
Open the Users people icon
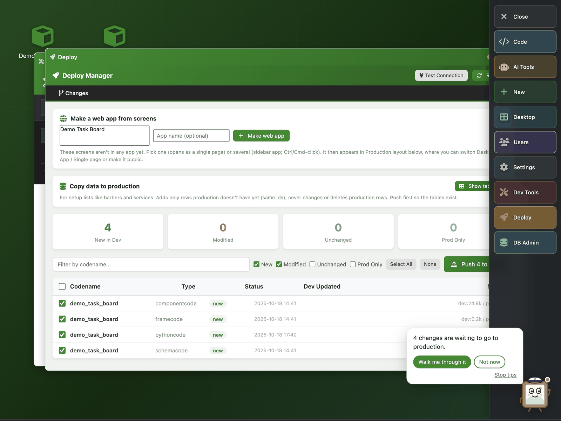[504, 142]
